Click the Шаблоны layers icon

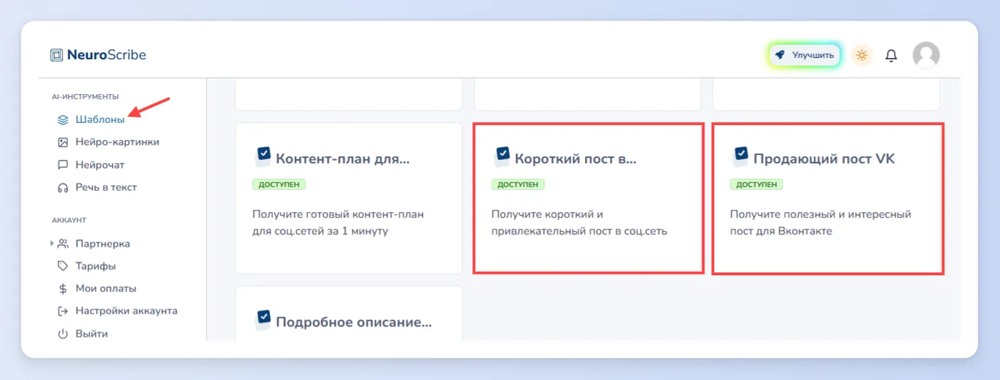point(63,119)
